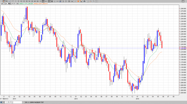The height and width of the screenshot is (104, 187).
Task: Select the tick (T) timeframe
Action: pyautogui.click(x=13, y=1)
